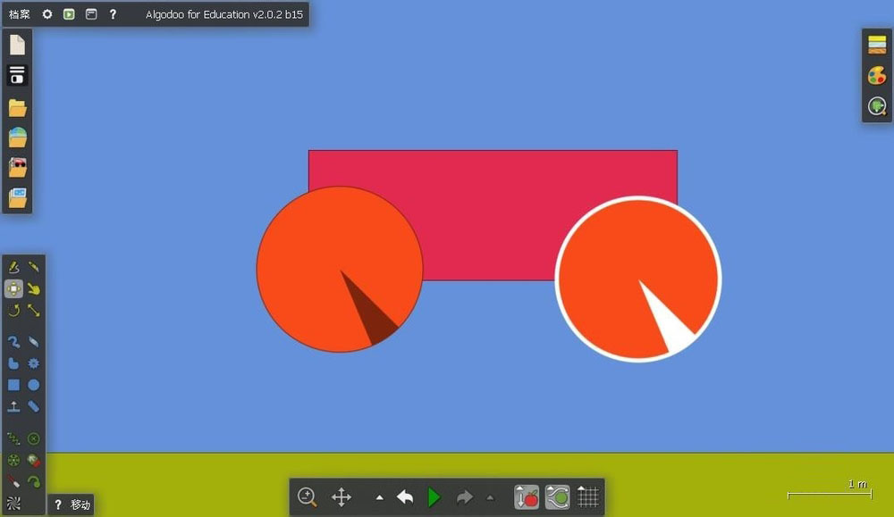Select the Axle tool
The width and height of the screenshot is (894, 517).
tap(13, 460)
